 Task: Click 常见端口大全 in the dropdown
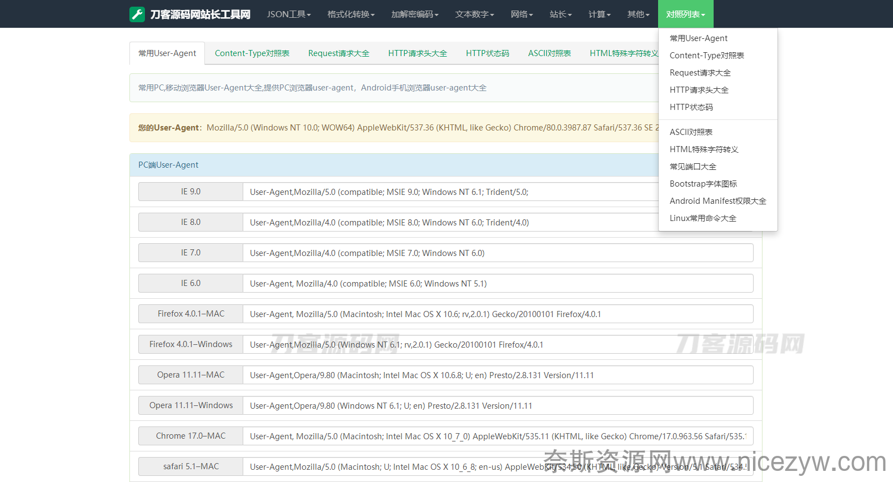click(x=693, y=167)
